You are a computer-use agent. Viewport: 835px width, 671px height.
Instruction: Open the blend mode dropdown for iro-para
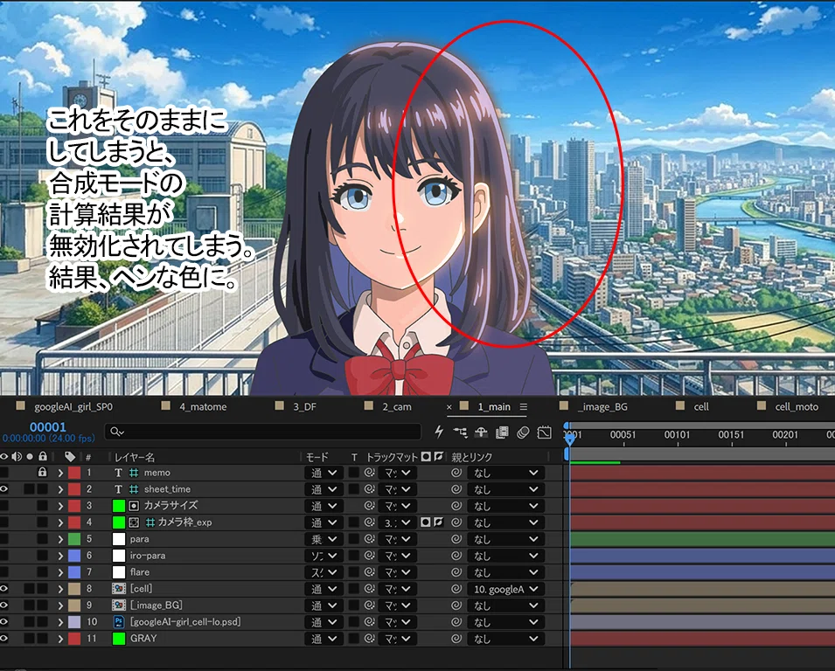324,556
